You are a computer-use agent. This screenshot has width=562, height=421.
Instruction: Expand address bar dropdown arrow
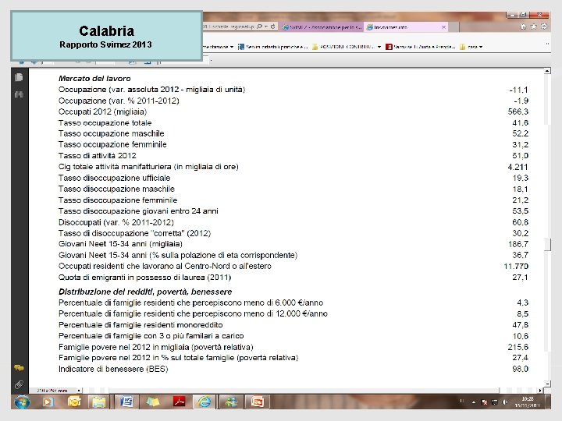point(266,27)
